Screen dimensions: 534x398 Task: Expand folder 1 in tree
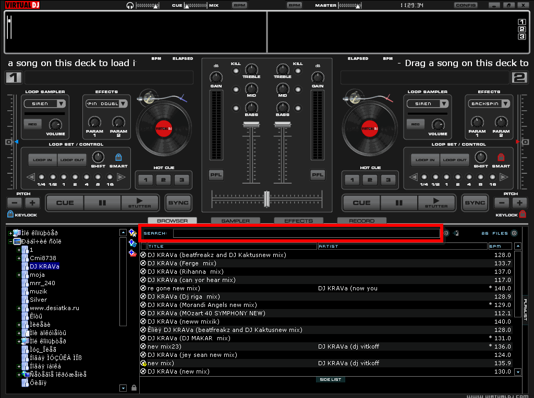click(19, 250)
